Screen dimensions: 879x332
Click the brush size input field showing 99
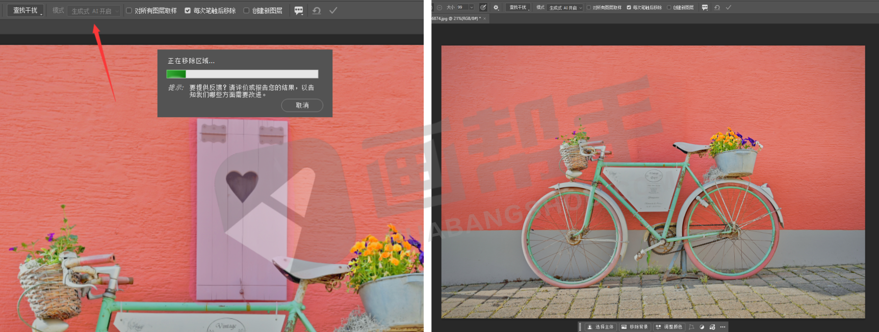point(461,8)
